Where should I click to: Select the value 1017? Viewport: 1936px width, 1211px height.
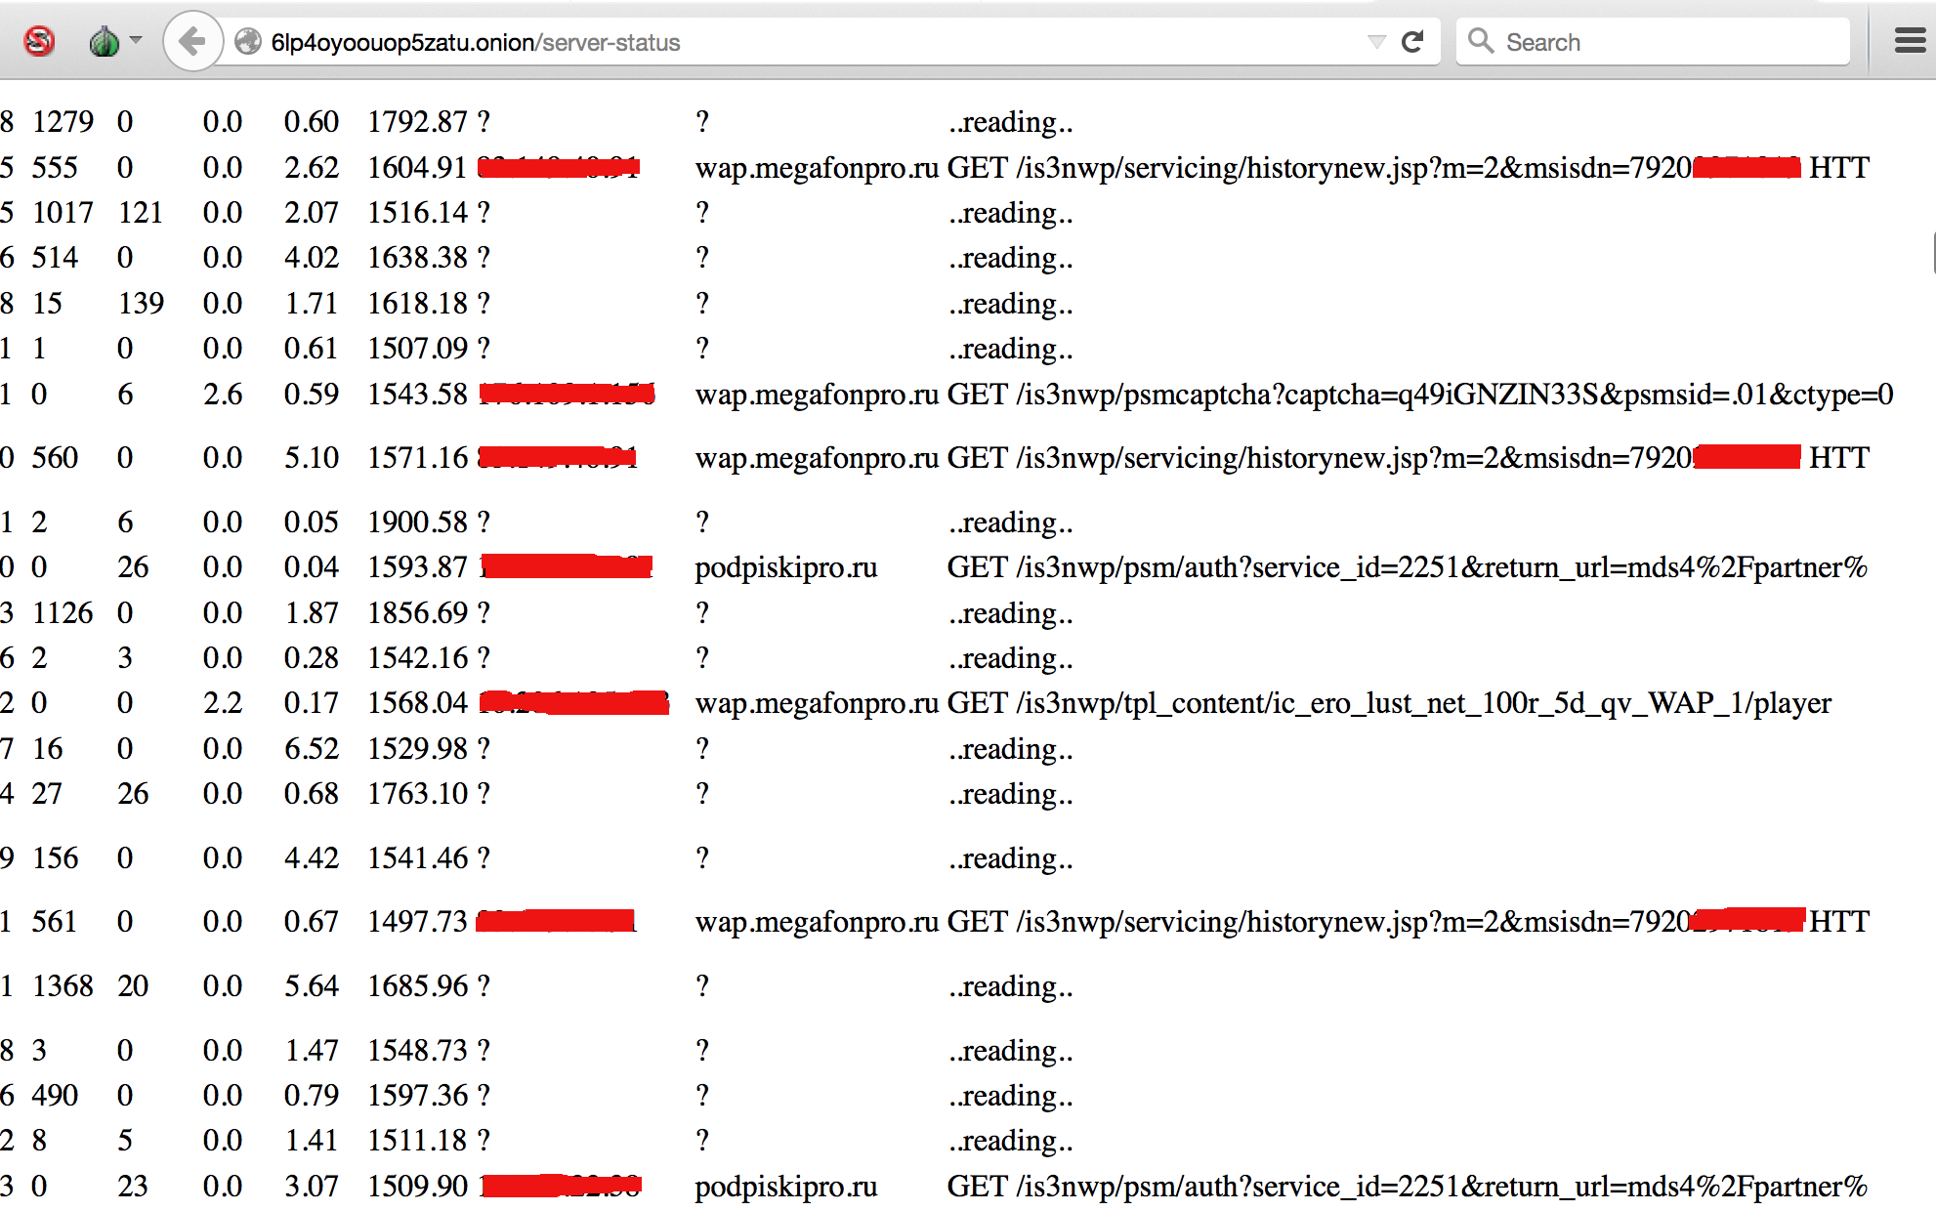point(63,213)
